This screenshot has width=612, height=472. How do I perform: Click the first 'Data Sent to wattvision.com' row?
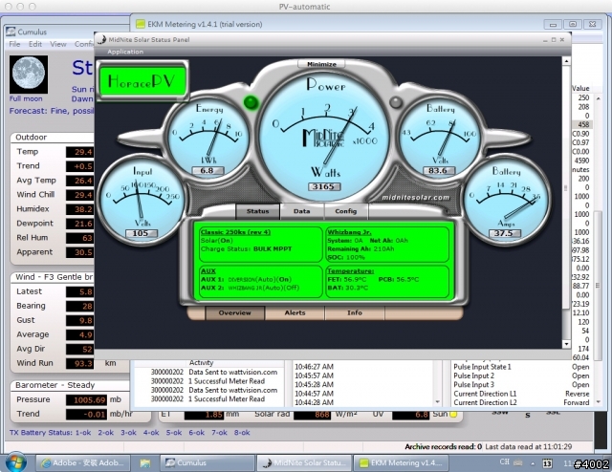point(214,372)
